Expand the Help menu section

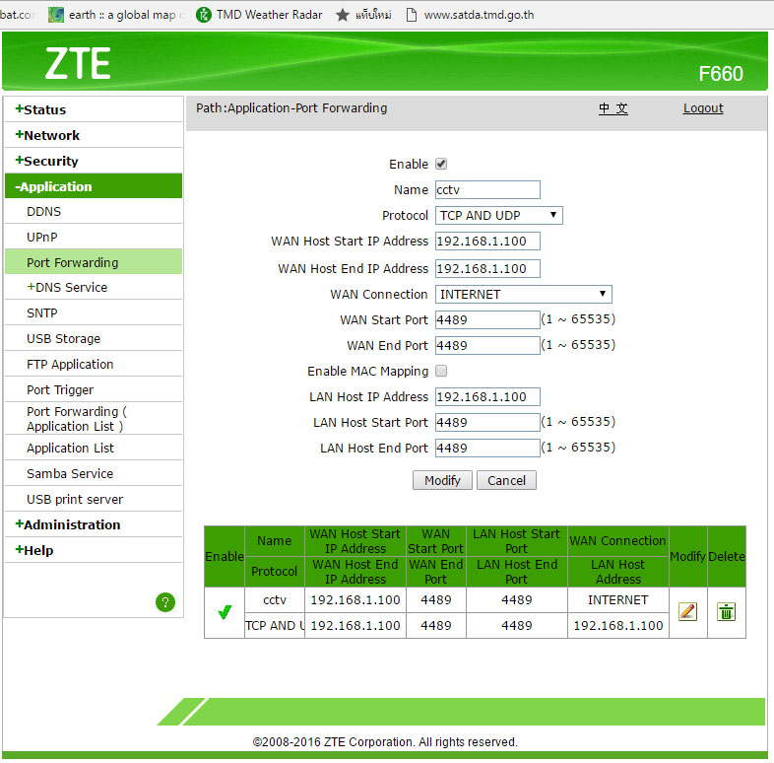[34, 550]
